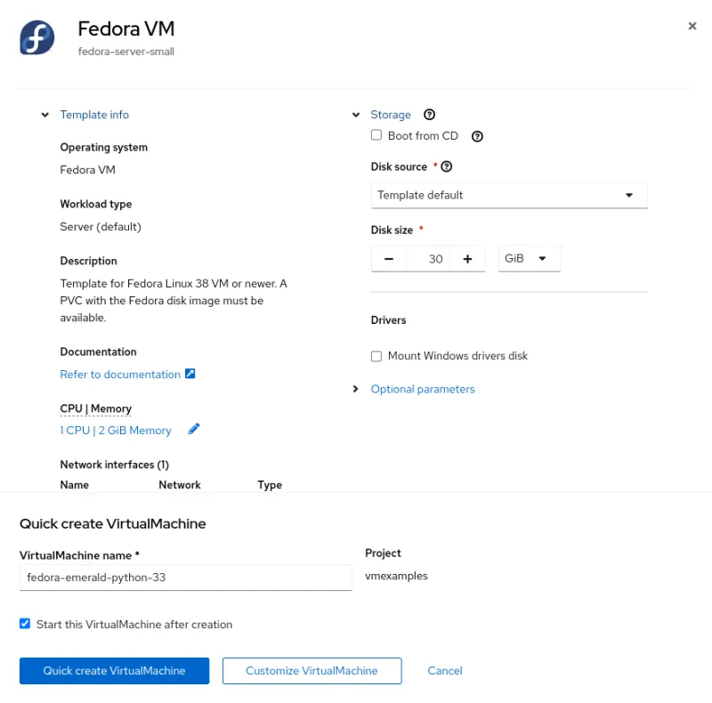
Task: Open the Template default disk source dropdown
Action: (x=508, y=194)
